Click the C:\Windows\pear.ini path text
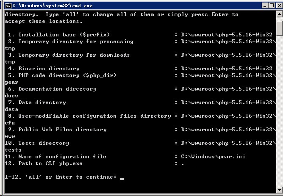 pos(213,157)
